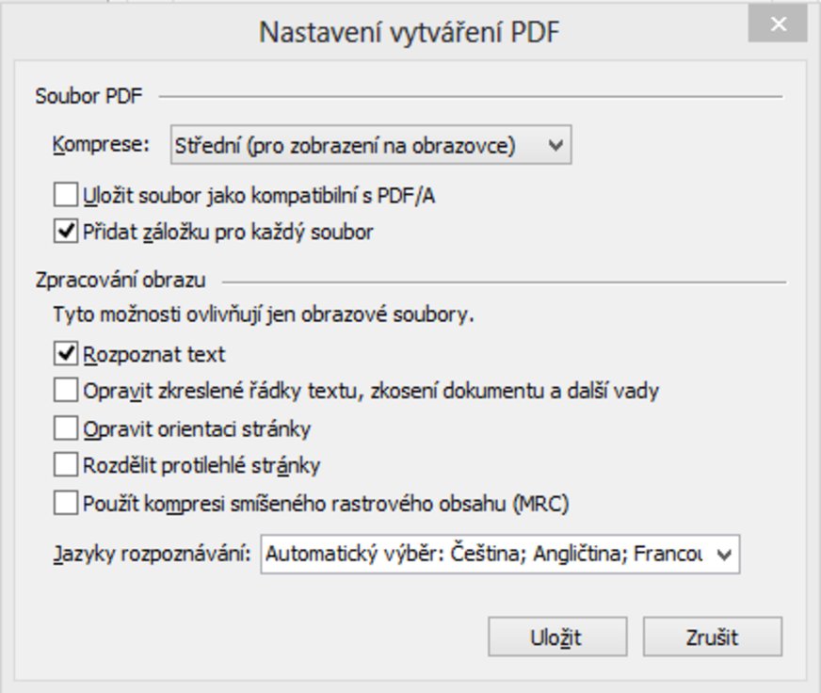Enable Použít kompresi smíšeného rastrového obsahu (MRC)

coord(66,504)
